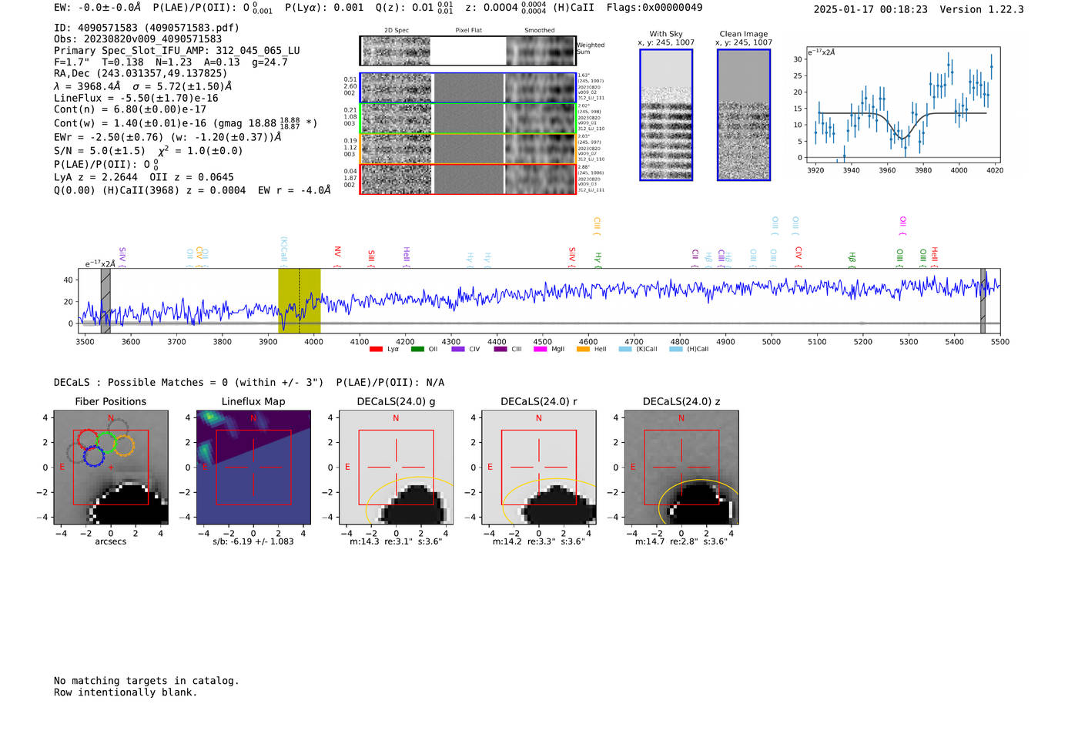Click the CIV legend color swatch
Screen dimensions: 1078x734
click(x=458, y=350)
